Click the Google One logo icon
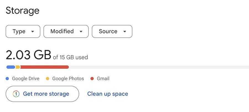Screen dimensions: 249x112 tap(16, 94)
